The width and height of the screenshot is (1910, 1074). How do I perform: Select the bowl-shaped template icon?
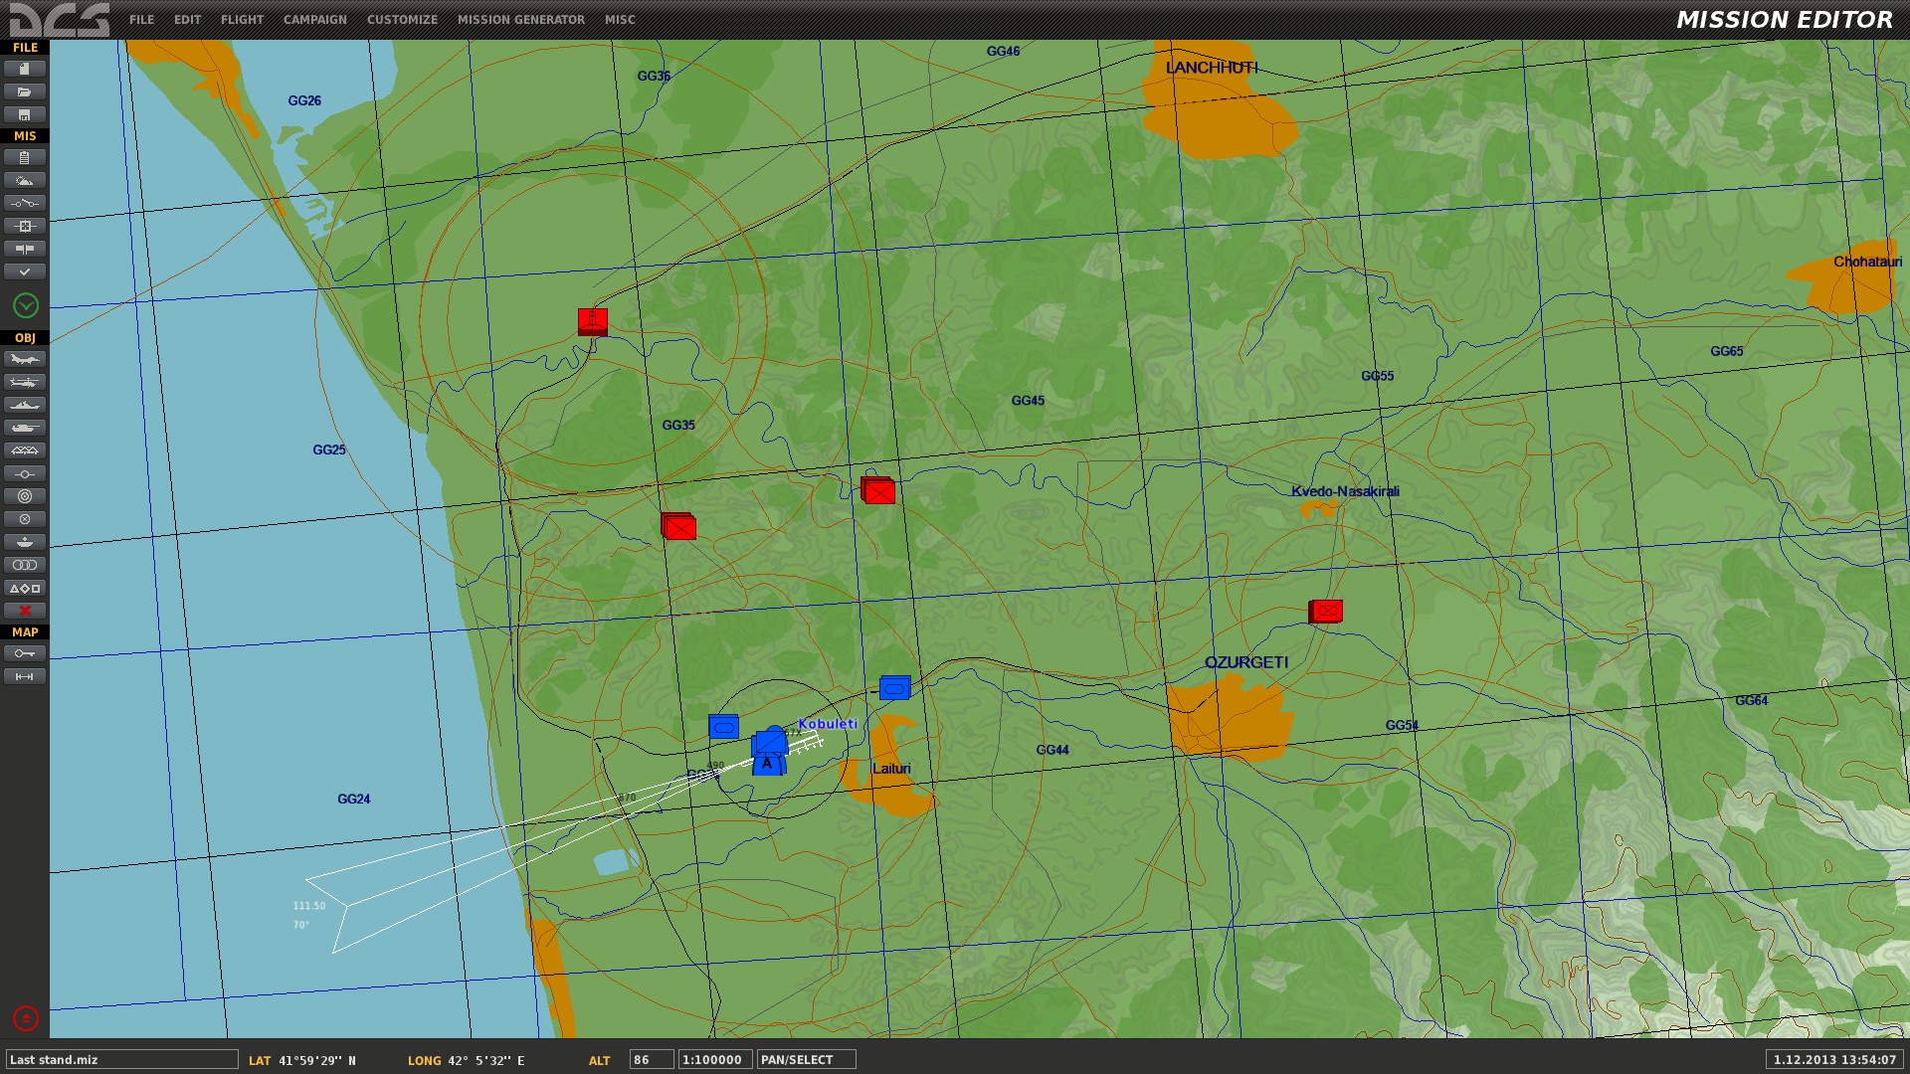coord(25,542)
